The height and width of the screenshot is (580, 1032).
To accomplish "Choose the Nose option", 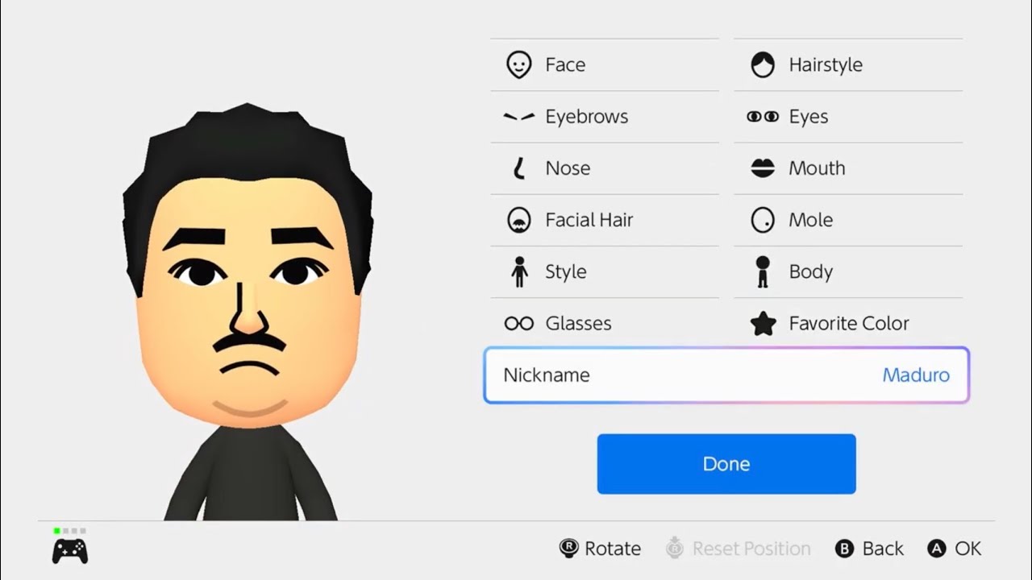I will coord(605,168).
